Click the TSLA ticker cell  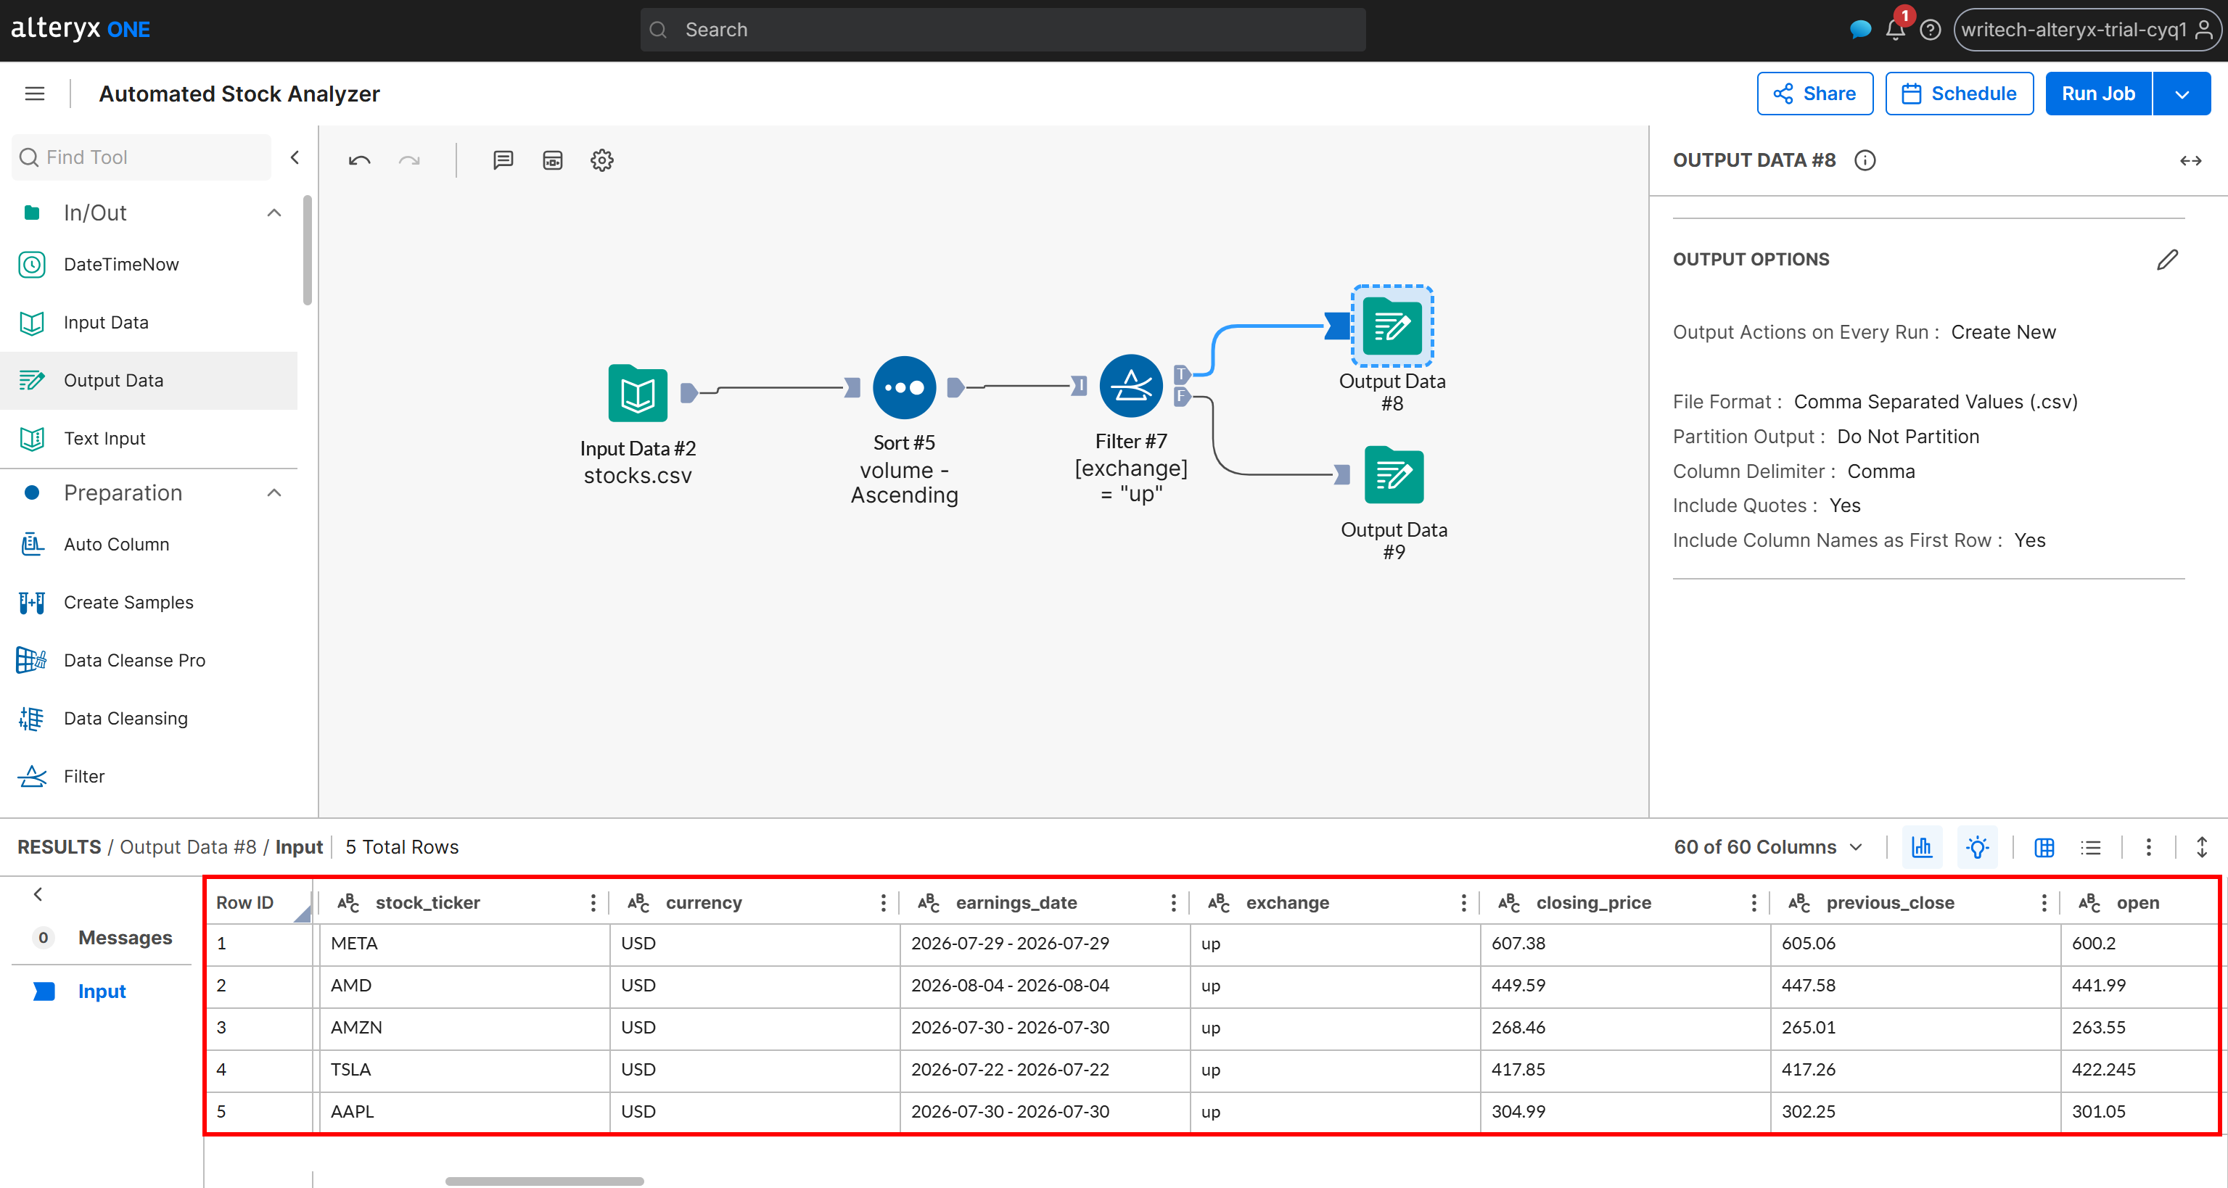(x=464, y=1070)
